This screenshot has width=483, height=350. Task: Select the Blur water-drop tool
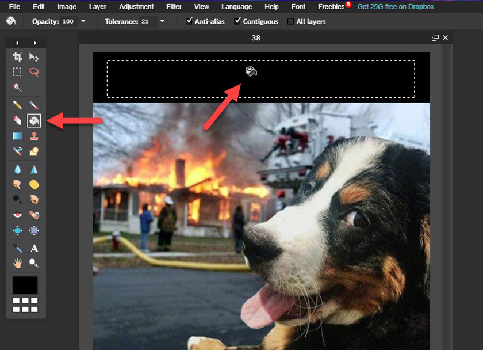(x=18, y=169)
